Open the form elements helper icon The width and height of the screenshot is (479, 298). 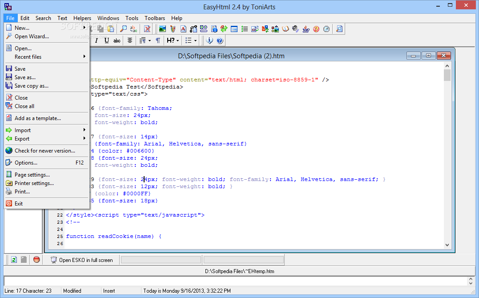tap(204, 29)
